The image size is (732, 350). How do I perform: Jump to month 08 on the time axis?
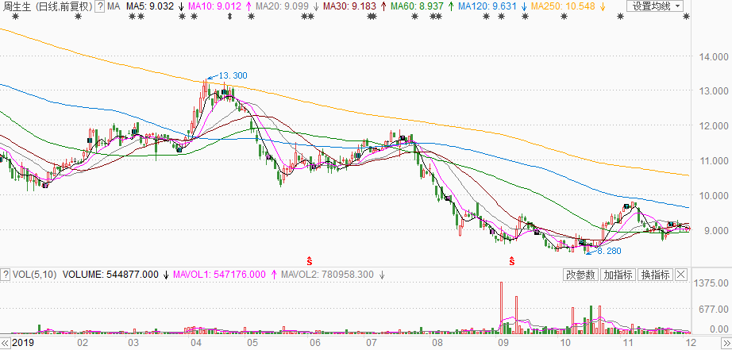point(440,343)
